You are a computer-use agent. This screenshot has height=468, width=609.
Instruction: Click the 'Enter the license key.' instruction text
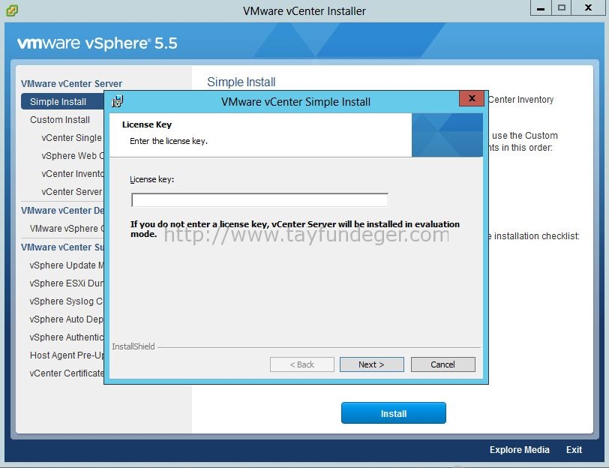coord(169,141)
